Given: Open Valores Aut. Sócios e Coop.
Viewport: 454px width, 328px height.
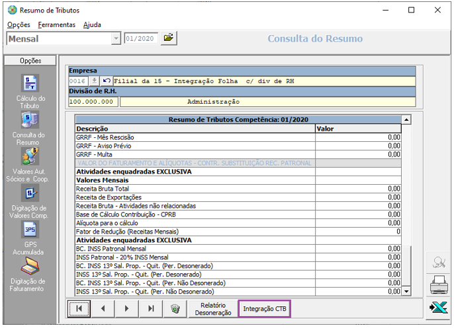Looking at the screenshot, I should pos(30,156).
